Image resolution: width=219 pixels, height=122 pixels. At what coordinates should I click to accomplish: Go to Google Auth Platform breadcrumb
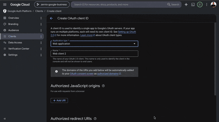pyautogui.click(x=19, y=11)
